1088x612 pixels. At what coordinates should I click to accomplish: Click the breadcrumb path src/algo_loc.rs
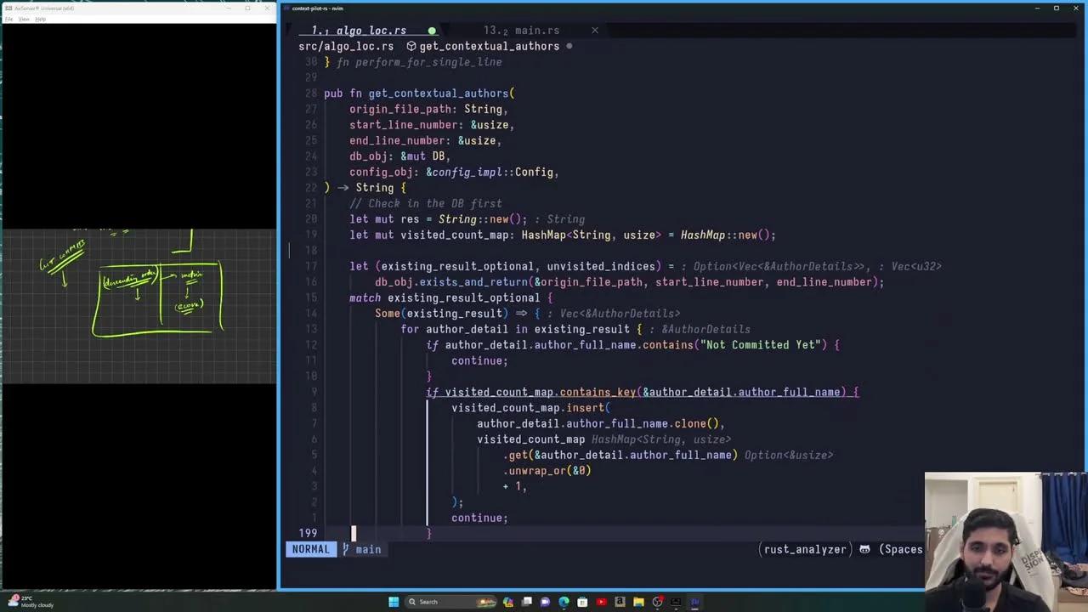pyautogui.click(x=346, y=47)
